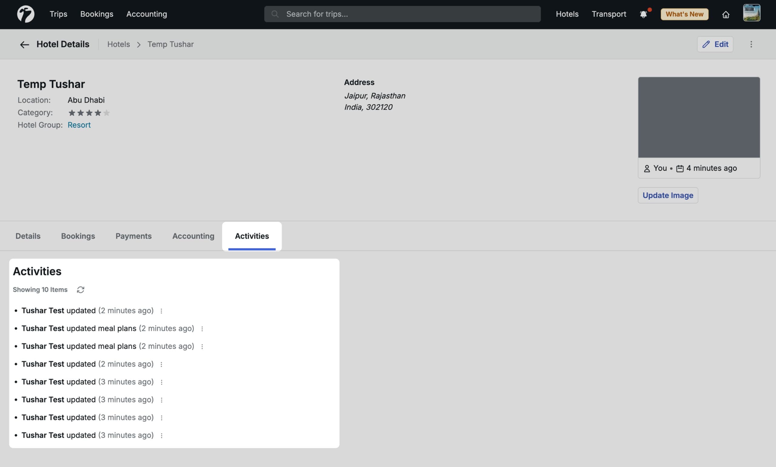Open the page options kebab menu near Edit
Image resolution: width=776 pixels, height=467 pixels.
tap(751, 45)
